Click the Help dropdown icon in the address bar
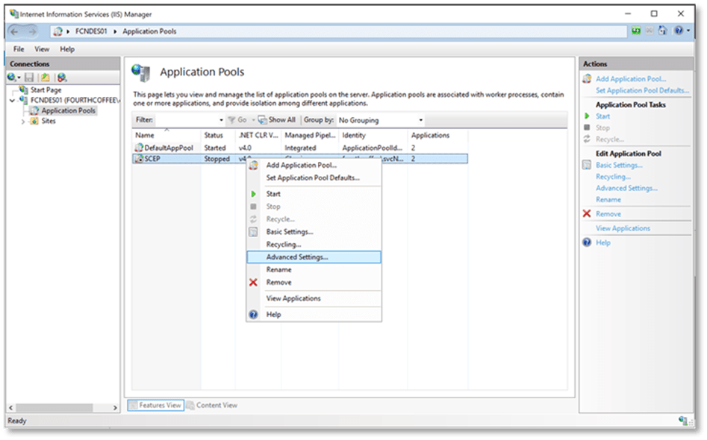The height and width of the screenshot is (440, 707). tap(680, 32)
